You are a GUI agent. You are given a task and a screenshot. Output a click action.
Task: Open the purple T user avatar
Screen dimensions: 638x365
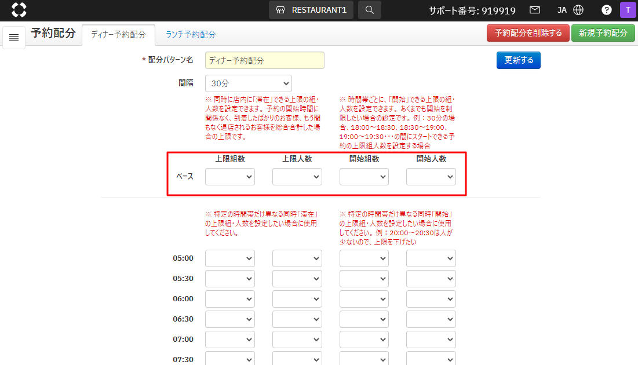point(628,10)
